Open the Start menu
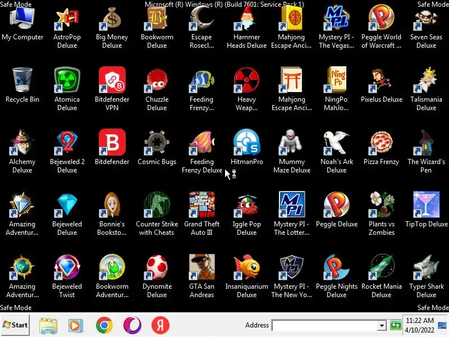Viewport: 449px width, 337px height. pos(15,325)
